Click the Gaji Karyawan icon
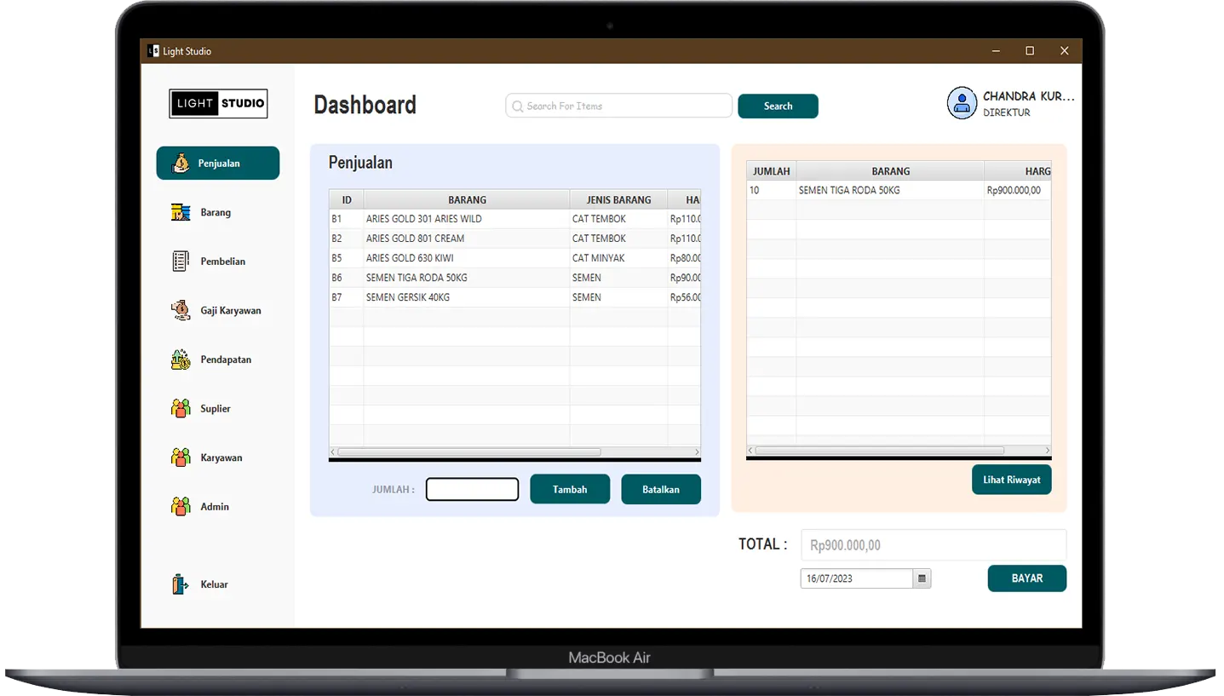The width and height of the screenshot is (1224, 696). click(x=181, y=310)
